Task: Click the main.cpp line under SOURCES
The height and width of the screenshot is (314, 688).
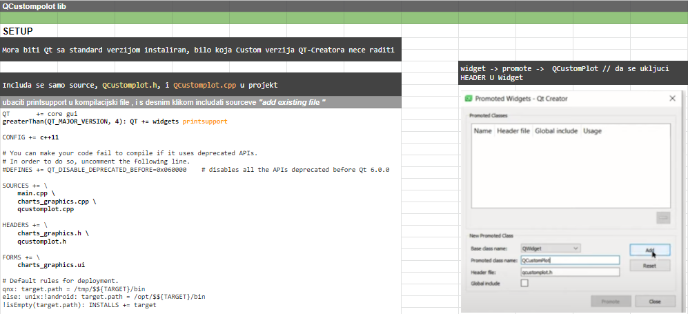Action: (x=37, y=193)
